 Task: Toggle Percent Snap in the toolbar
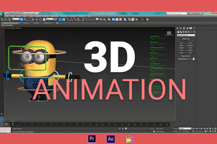pyautogui.click(x=75, y=20)
